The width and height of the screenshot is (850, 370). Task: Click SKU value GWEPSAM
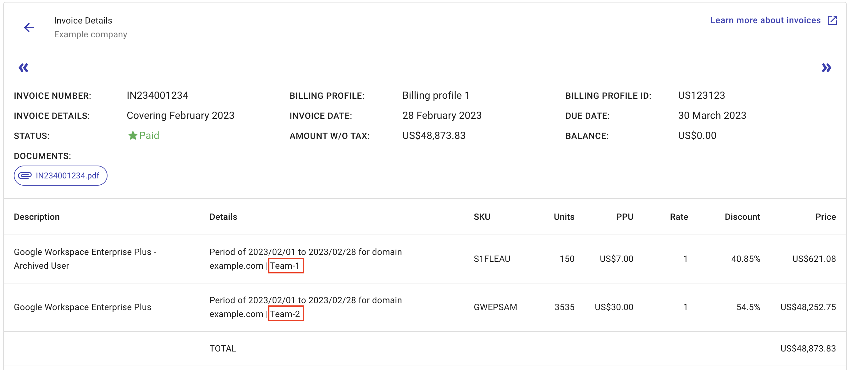(495, 307)
